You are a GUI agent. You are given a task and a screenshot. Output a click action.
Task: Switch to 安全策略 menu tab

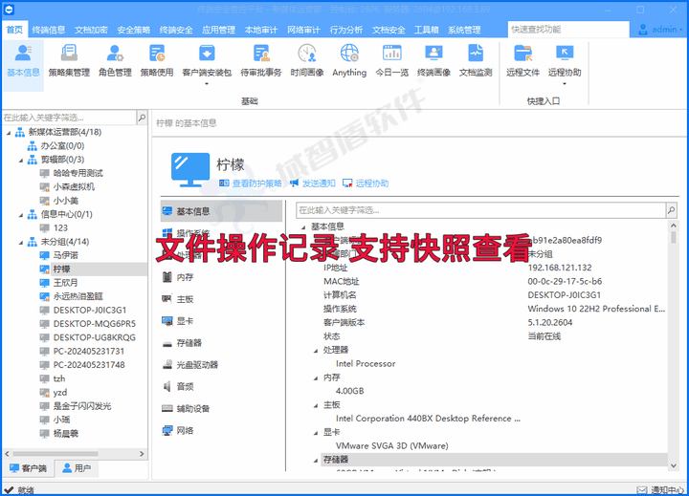click(x=134, y=30)
